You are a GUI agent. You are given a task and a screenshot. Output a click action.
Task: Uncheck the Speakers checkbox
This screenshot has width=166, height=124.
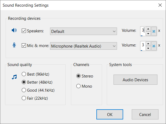click(x=24, y=31)
